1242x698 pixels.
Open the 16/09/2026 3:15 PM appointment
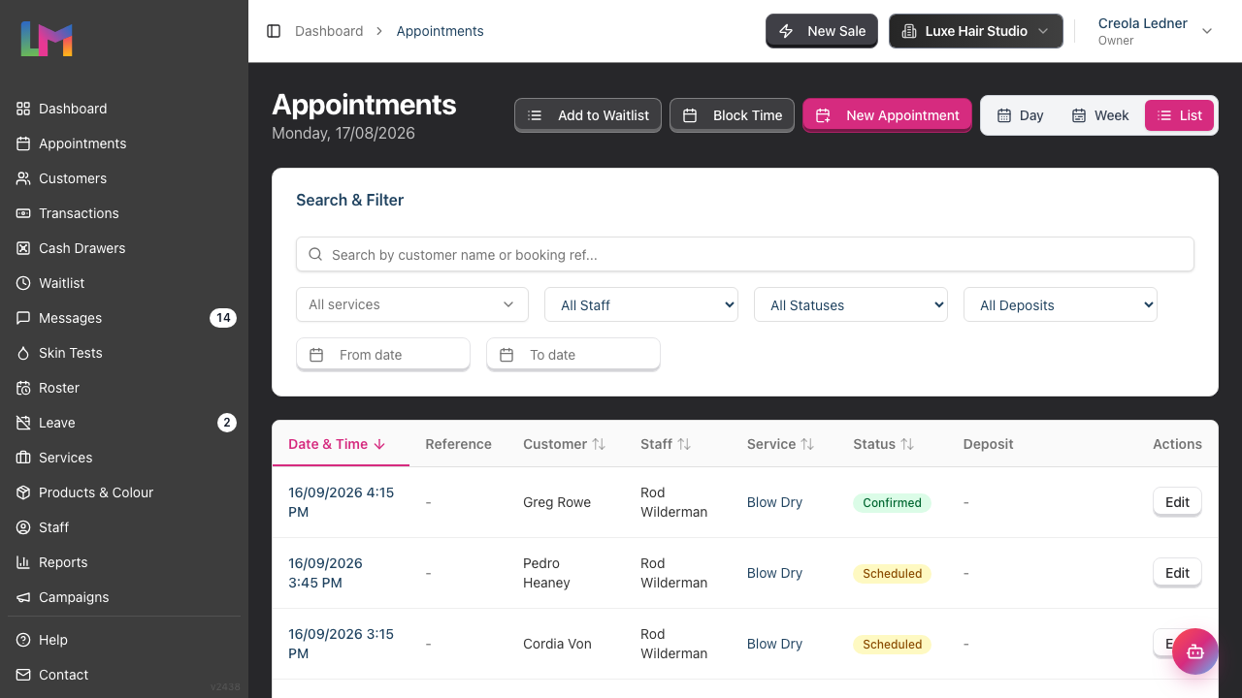coord(342,644)
